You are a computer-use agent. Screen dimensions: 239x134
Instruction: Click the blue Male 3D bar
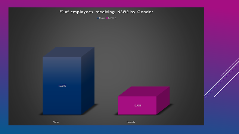point(68,81)
